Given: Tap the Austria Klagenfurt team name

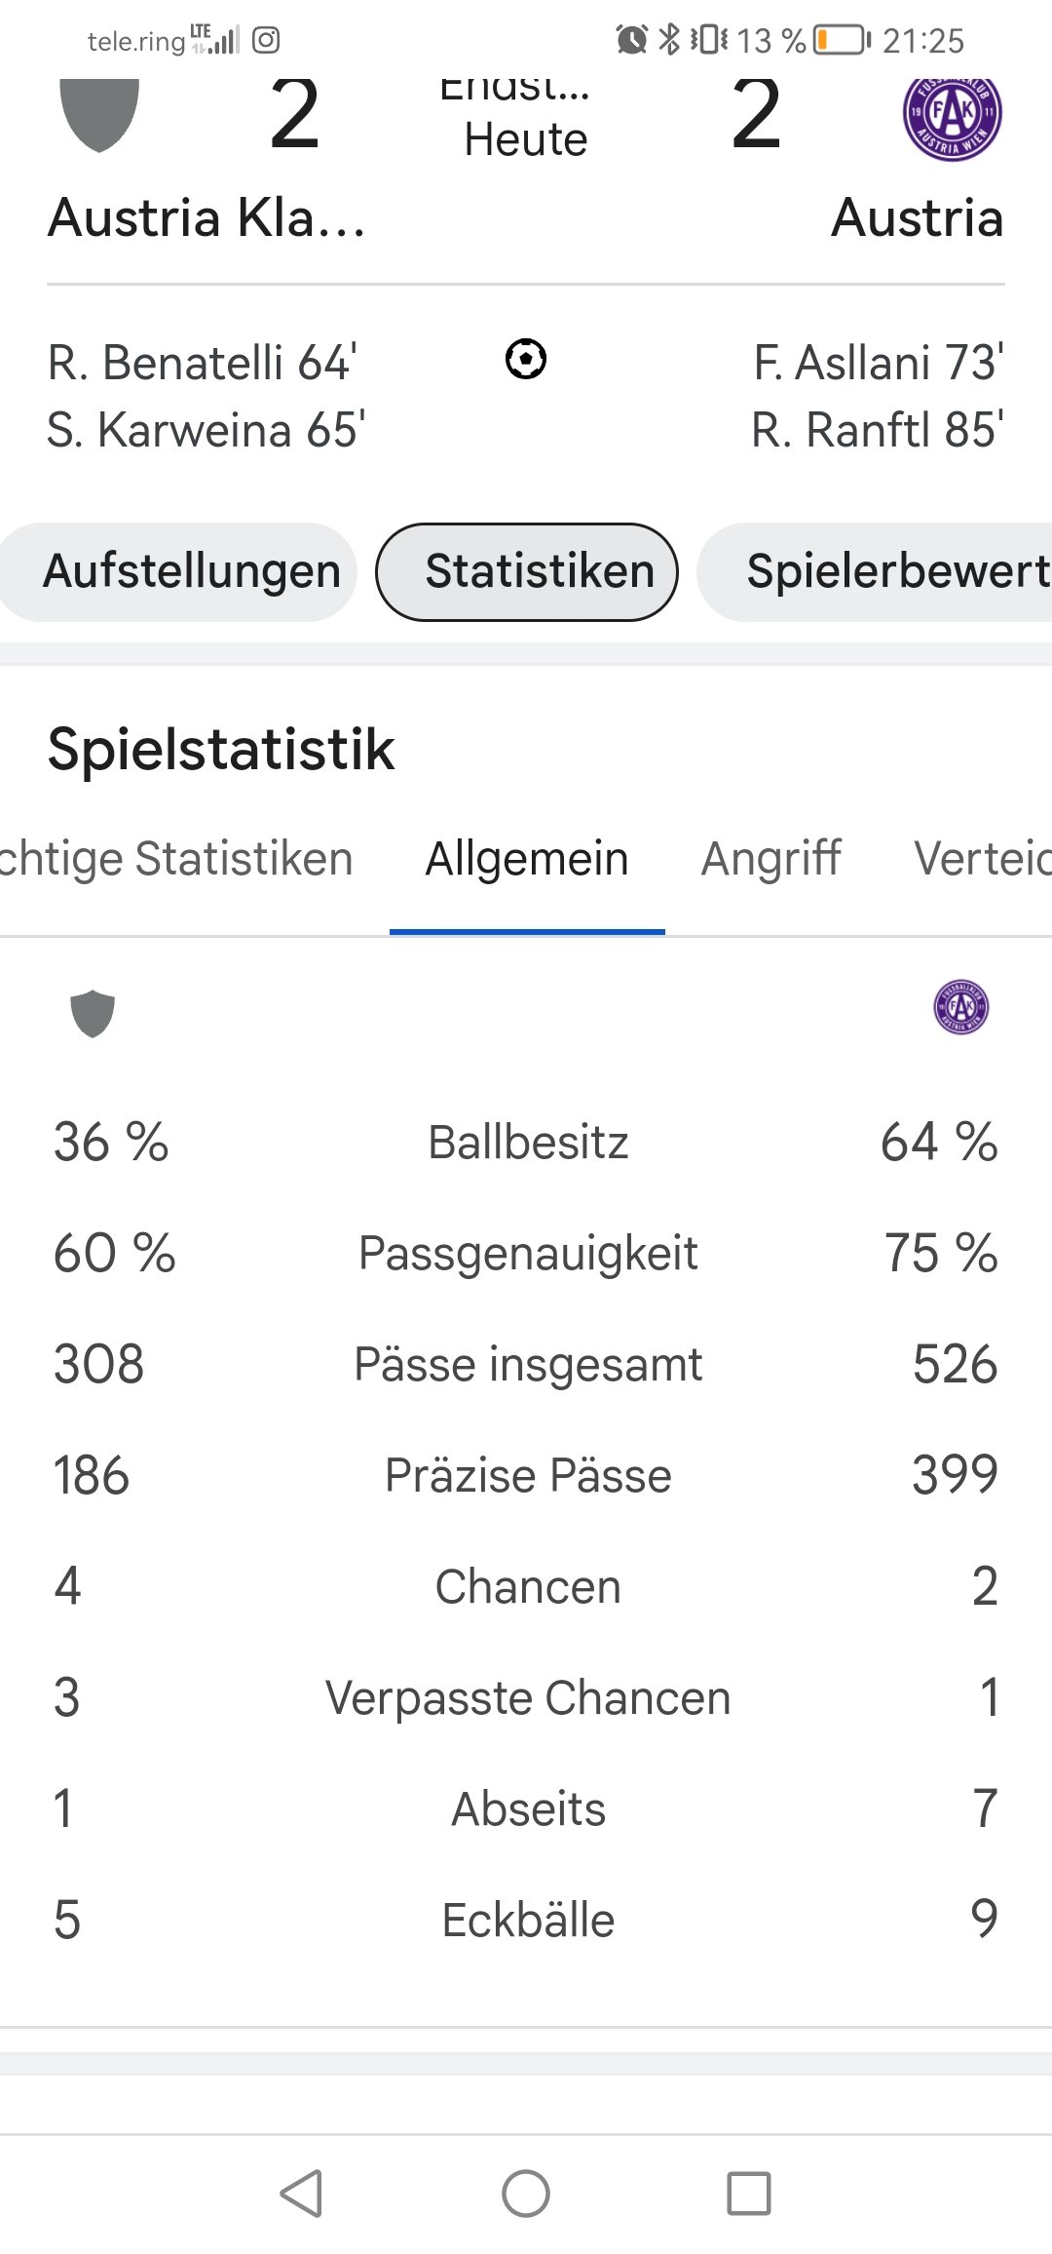Looking at the screenshot, I should (x=207, y=217).
